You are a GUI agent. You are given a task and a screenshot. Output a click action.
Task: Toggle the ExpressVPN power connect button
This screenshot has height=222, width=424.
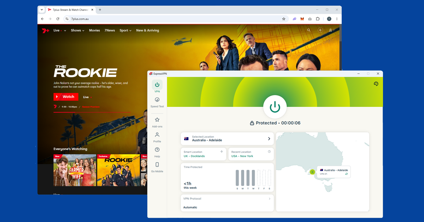point(275,107)
